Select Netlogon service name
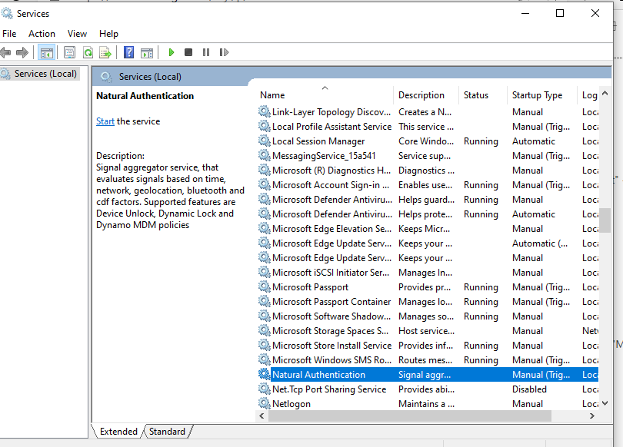The width and height of the screenshot is (623, 447). [292, 404]
